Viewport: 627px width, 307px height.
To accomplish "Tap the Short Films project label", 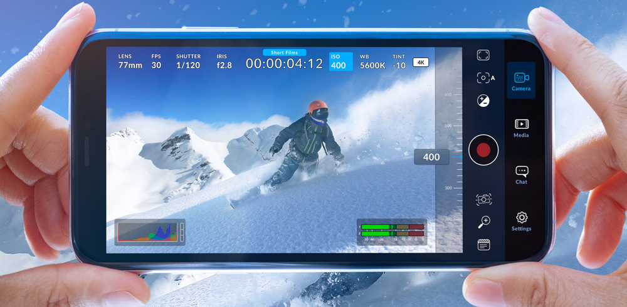I will (284, 53).
